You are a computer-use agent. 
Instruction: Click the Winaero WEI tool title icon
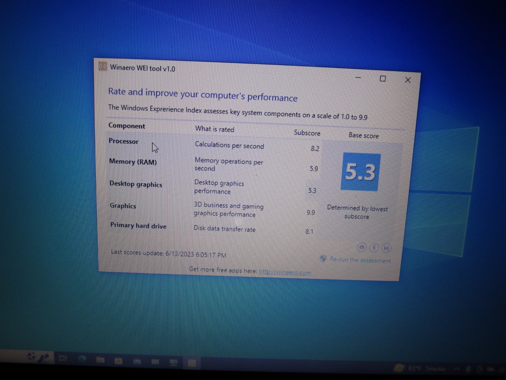click(103, 66)
